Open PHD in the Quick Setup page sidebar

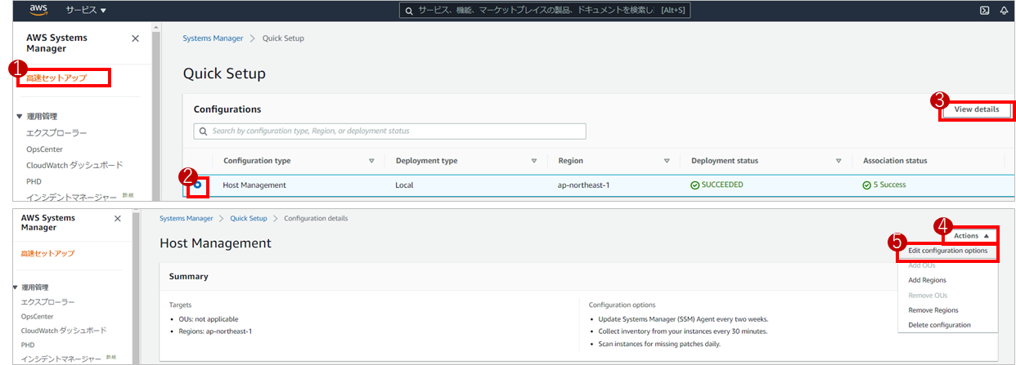point(34,181)
